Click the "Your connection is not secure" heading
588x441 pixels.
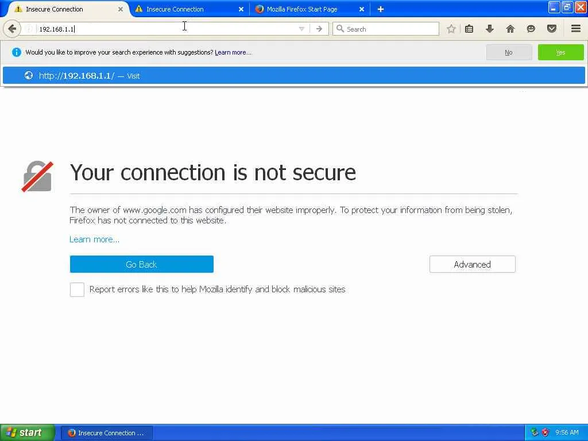click(212, 172)
